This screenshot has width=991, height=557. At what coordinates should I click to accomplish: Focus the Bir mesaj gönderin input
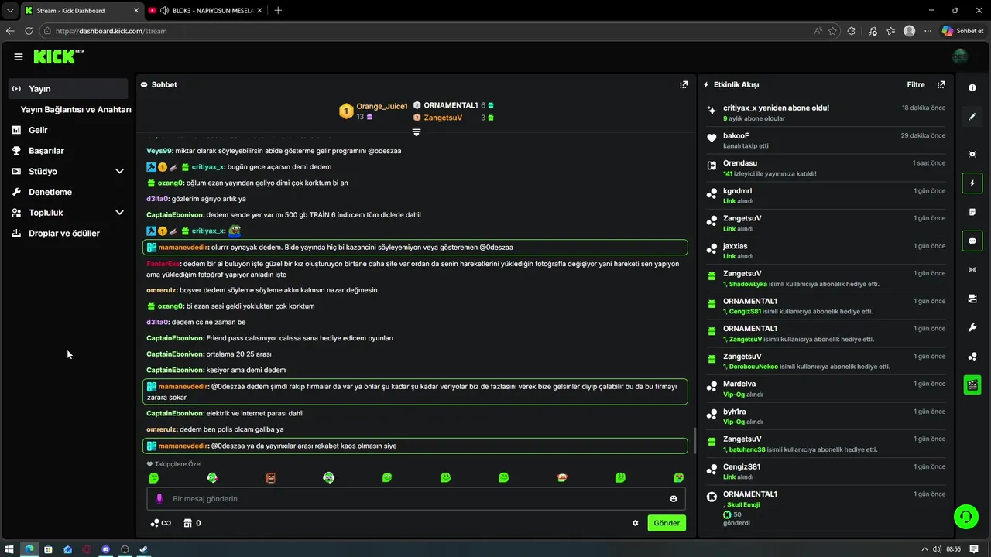(417, 499)
